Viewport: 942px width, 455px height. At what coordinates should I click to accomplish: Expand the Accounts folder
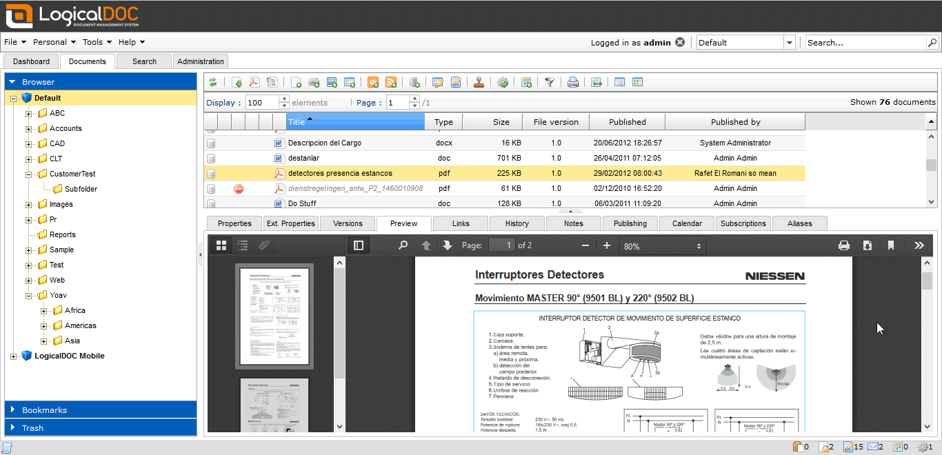28,128
